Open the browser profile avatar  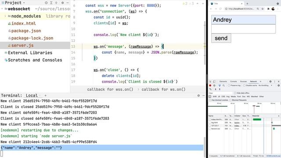[273, 9]
